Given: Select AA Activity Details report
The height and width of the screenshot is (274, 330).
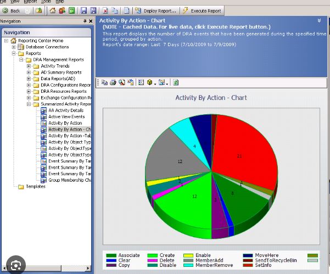Looking at the screenshot, I should click(x=66, y=110).
